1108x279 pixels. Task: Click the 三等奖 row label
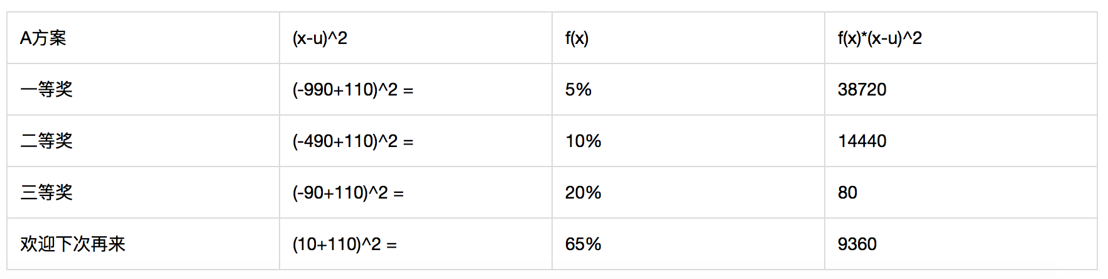[x=46, y=193]
